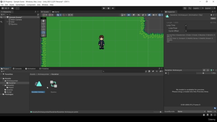Adjust the preview playback speed slider
217x122 pixels.
click(x=203, y=73)
